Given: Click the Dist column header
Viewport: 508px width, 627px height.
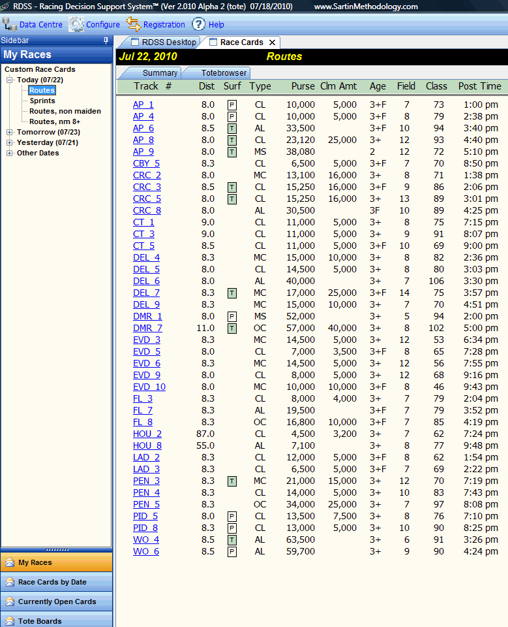Looking at the screenshot, I should pos(207,86).
